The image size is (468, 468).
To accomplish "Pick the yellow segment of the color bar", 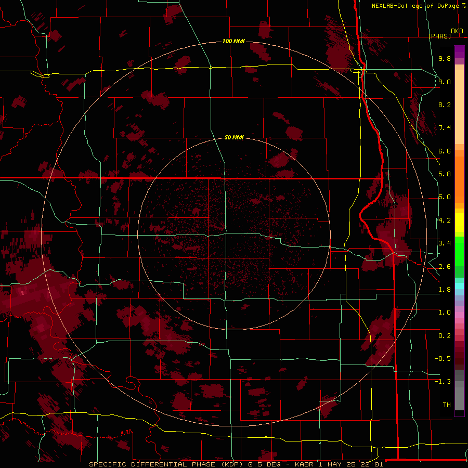I will tap(459, 222).
